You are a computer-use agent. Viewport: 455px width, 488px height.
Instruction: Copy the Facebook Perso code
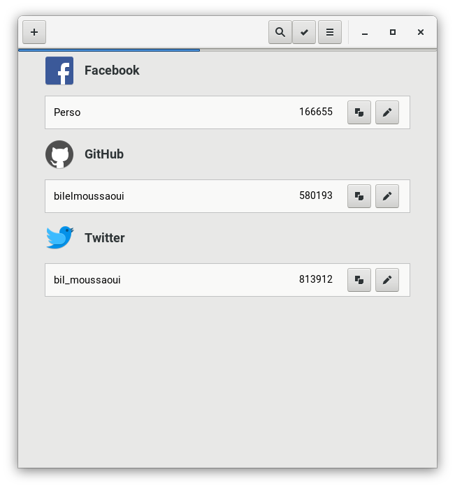(359, 112)
